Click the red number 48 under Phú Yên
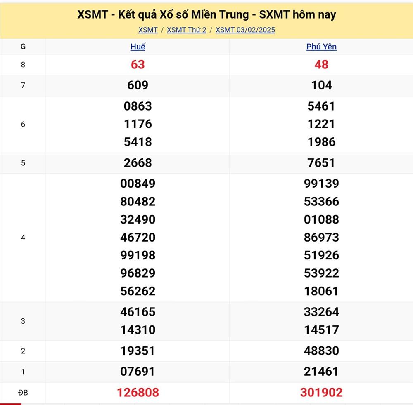Screen dimensions: 413x405 pyautogui.click(x=321, y=64)
